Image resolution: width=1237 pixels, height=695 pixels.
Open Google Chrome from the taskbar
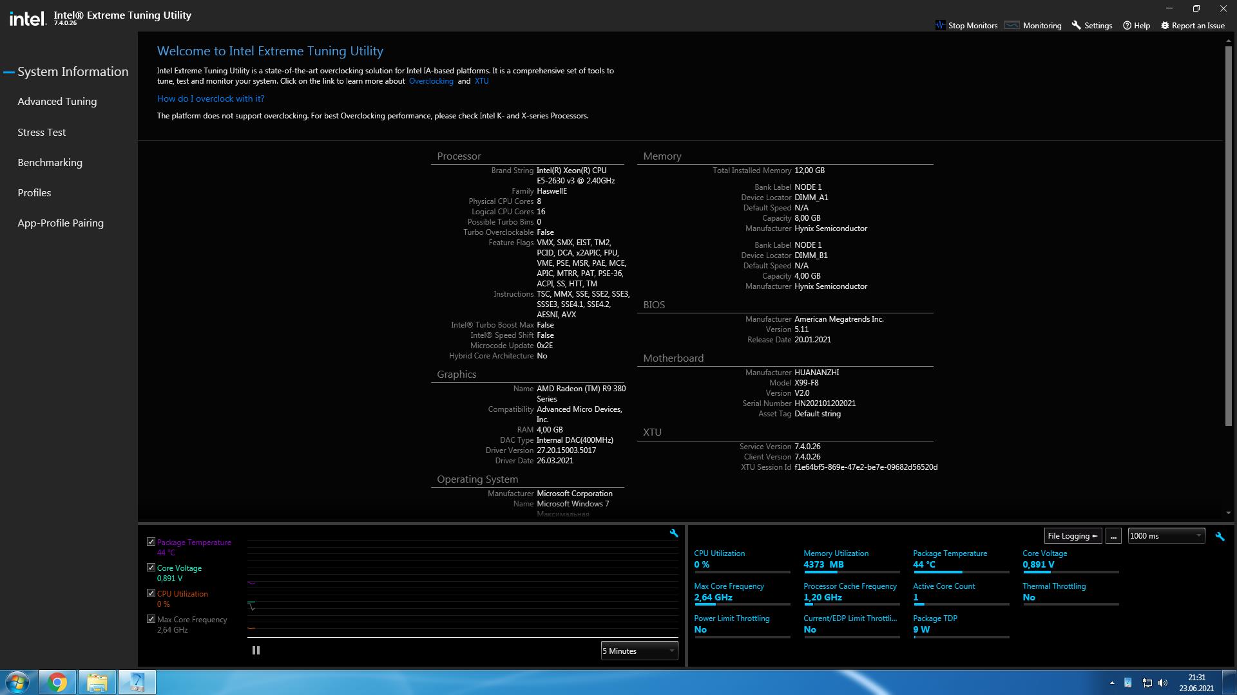(x=57, y=682)
